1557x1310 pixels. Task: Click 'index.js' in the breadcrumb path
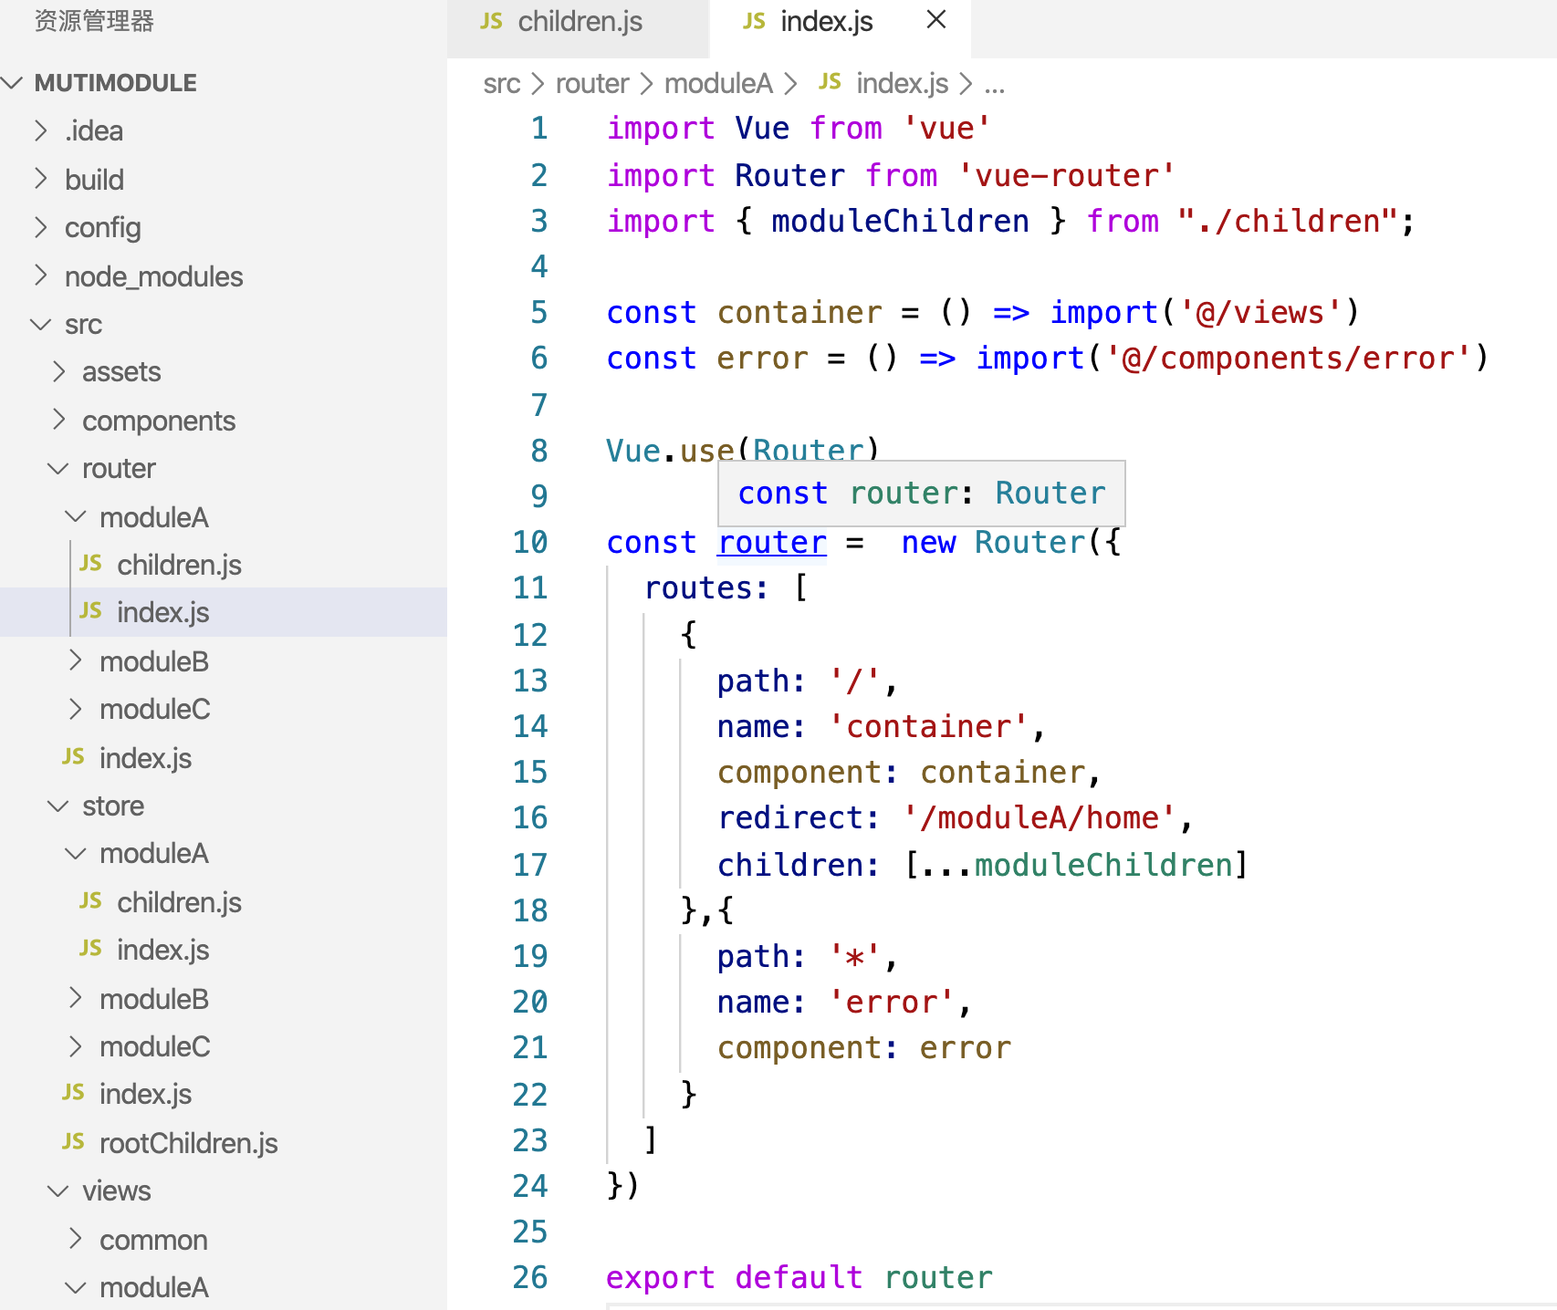click(903, 84)
